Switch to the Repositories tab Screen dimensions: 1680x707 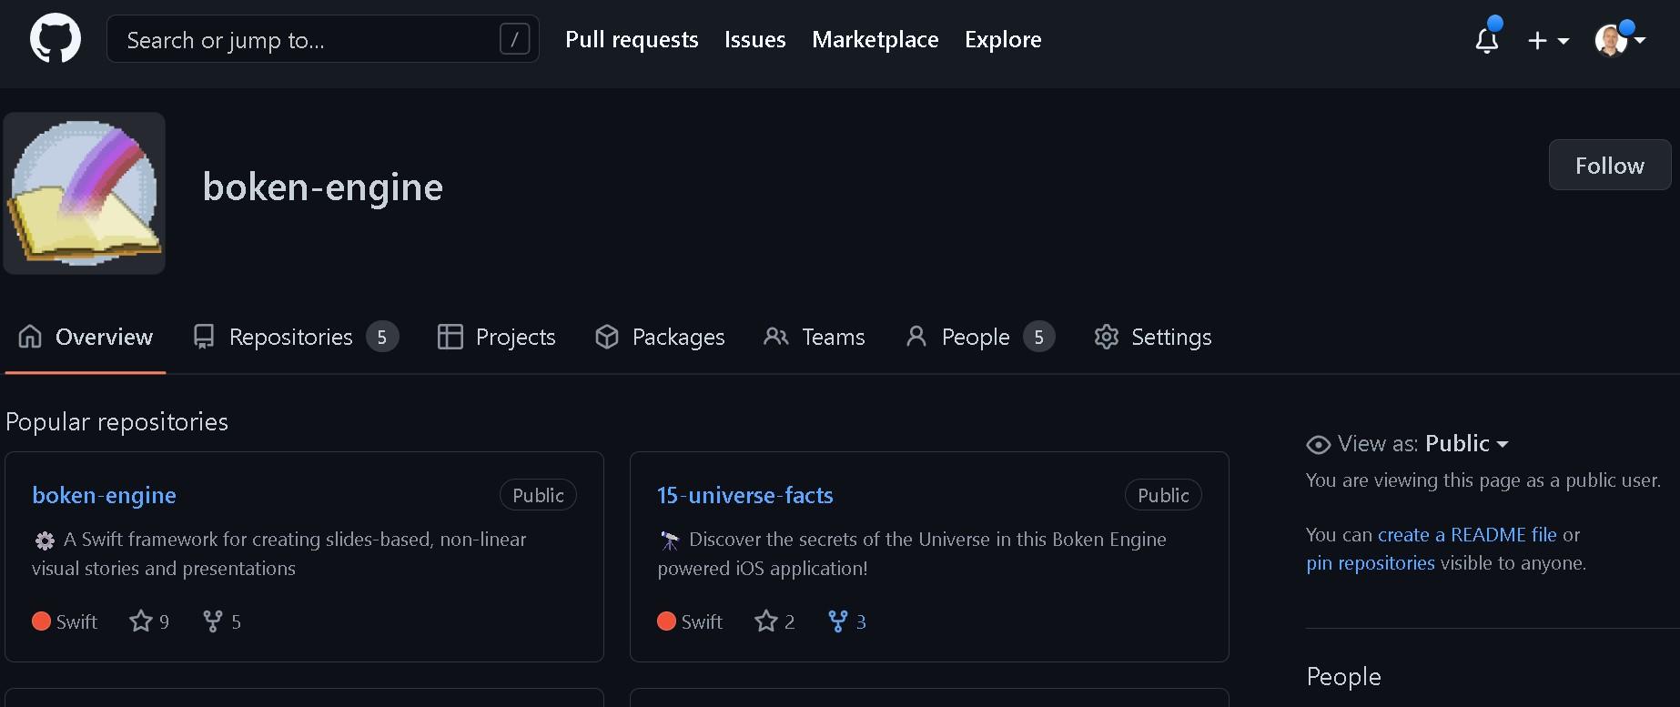pos(296,337)
